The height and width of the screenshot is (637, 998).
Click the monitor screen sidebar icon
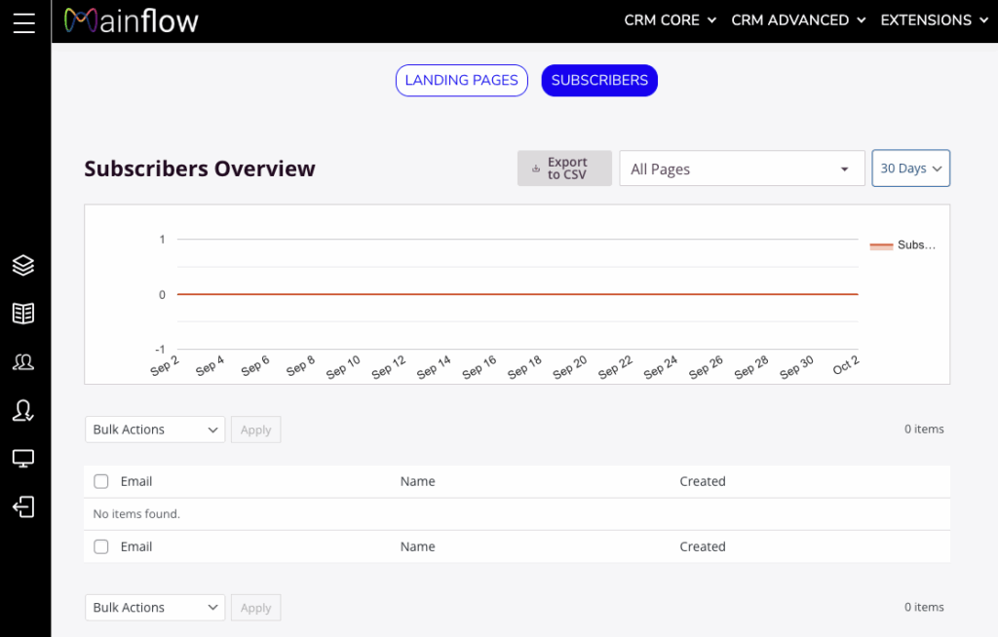pyautogui.click(x=23, y=459)
